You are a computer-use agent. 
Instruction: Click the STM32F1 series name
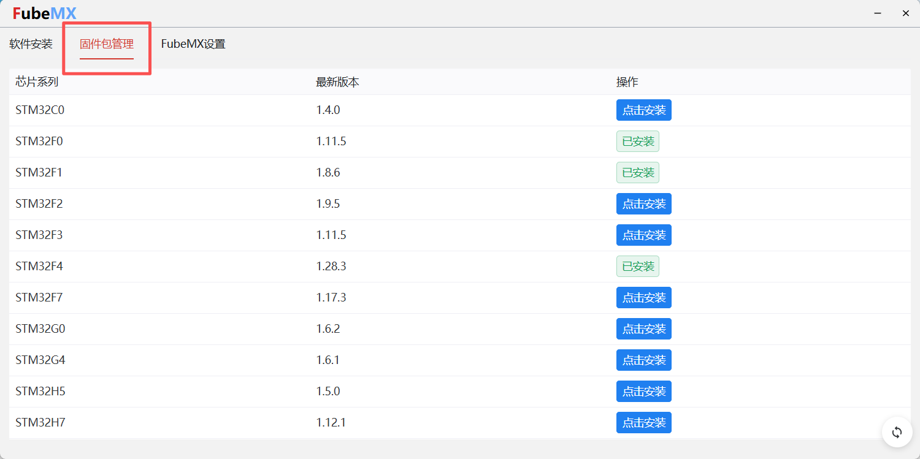coord(39,173)
